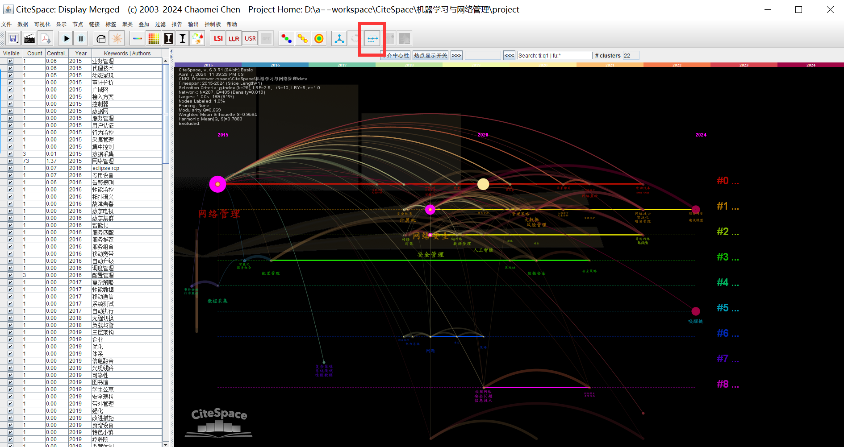844x447 pixels.
Task: Click the save (floppy disk) toolbar icon
Action: tap(13, 38)
